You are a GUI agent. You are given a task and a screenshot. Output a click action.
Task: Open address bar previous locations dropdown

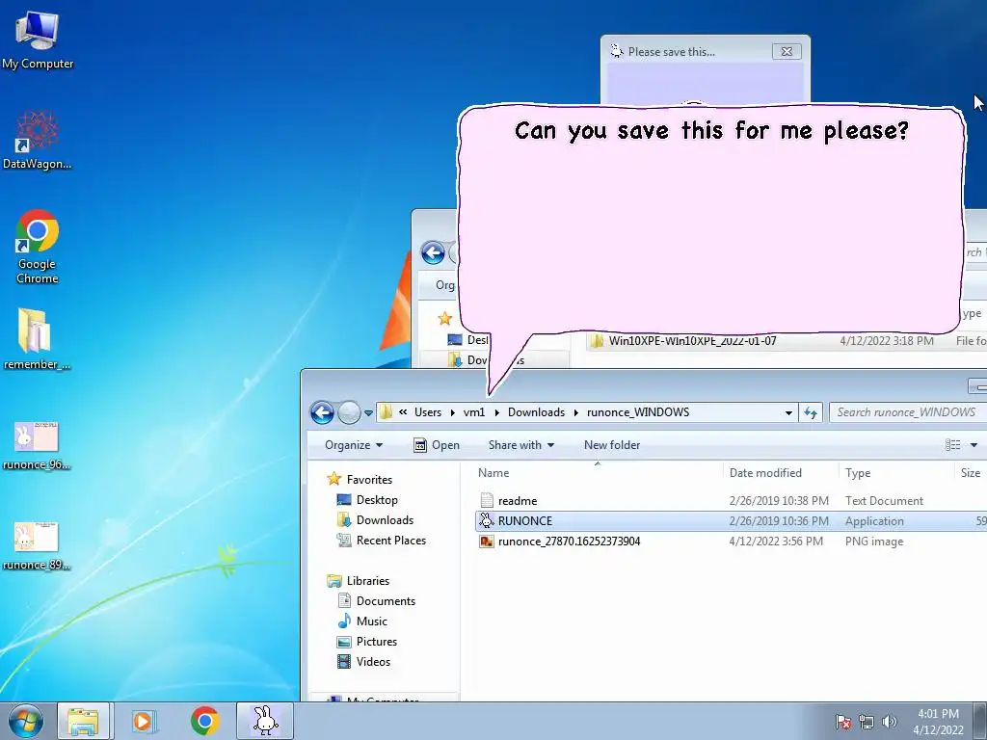pos(788,412)
